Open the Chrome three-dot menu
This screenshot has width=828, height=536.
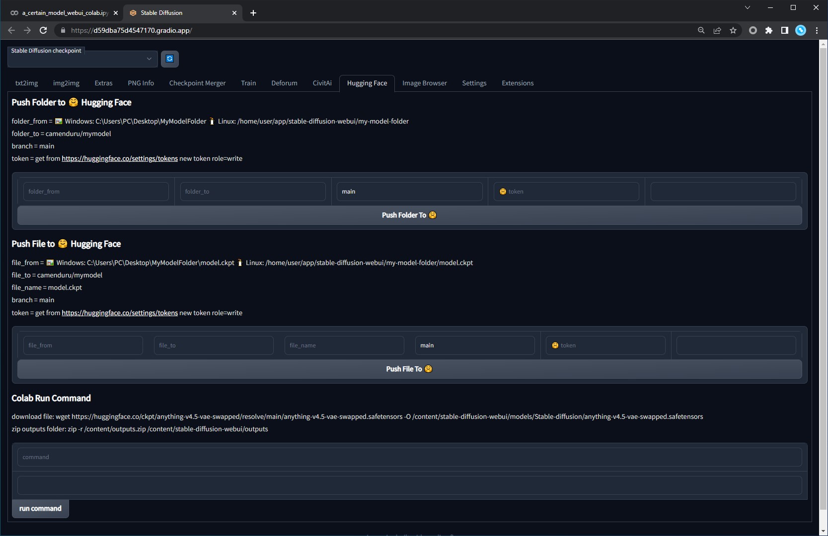tap(817, 30)
